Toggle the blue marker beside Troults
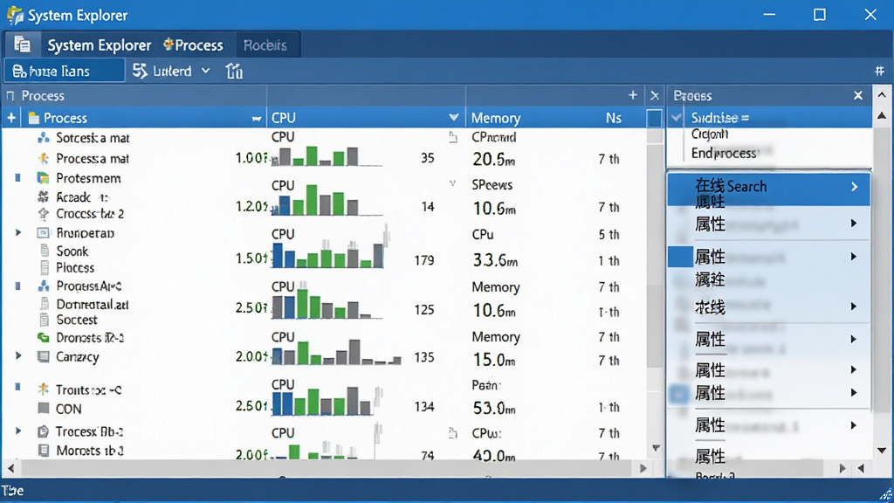 point(17,387)
